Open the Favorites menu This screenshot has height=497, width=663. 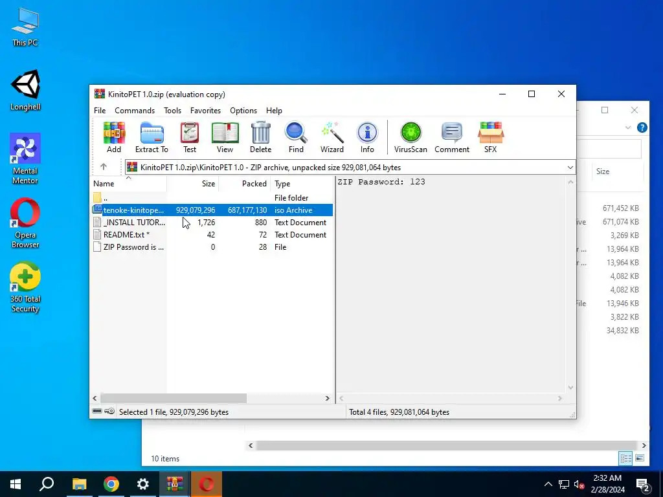click(x=205, y=110)
